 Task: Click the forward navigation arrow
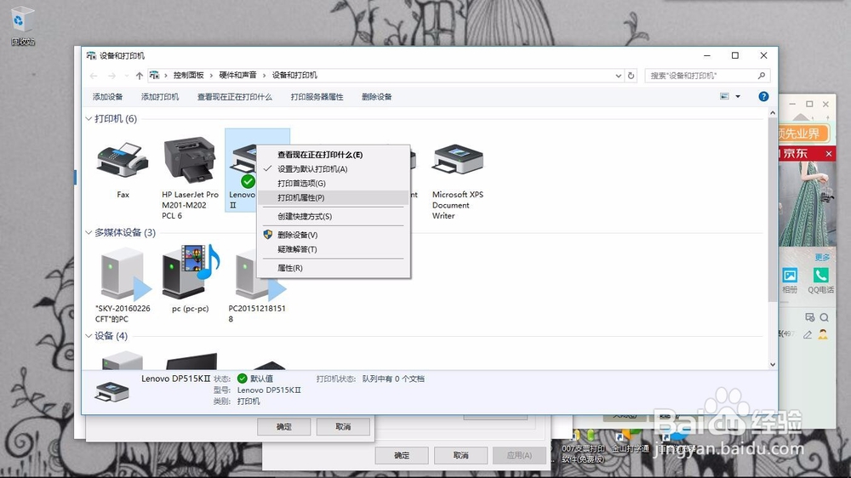click(x=111, y=76)
